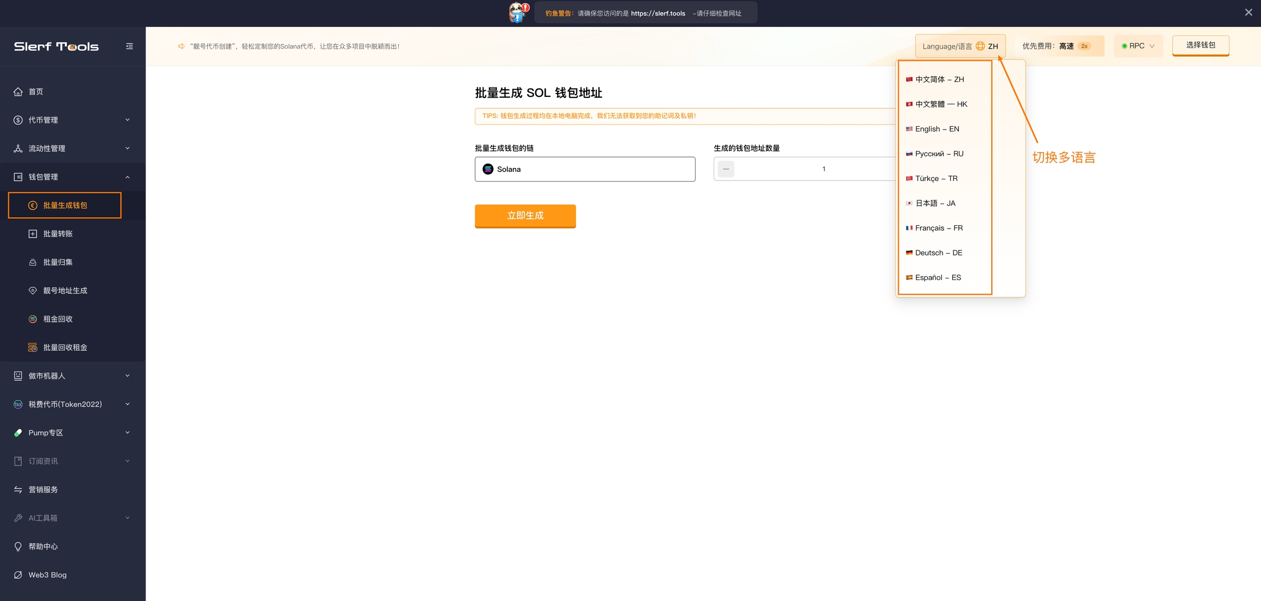This screenshot has width=1261, height=601.
Task: Click the 选择钱包 select wallet button
Action: (1200, 45)
